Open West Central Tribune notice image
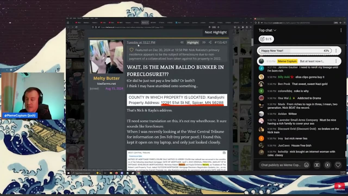 tap(177, 160)
